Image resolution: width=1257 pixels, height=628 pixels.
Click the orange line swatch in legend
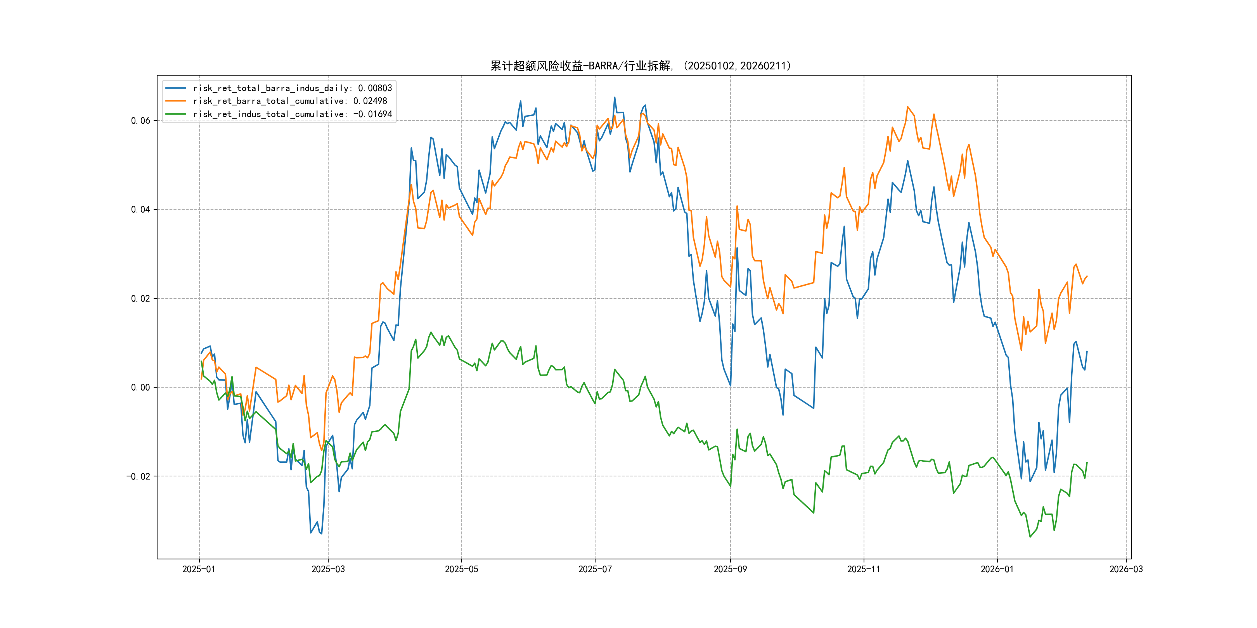coord(176,101)
